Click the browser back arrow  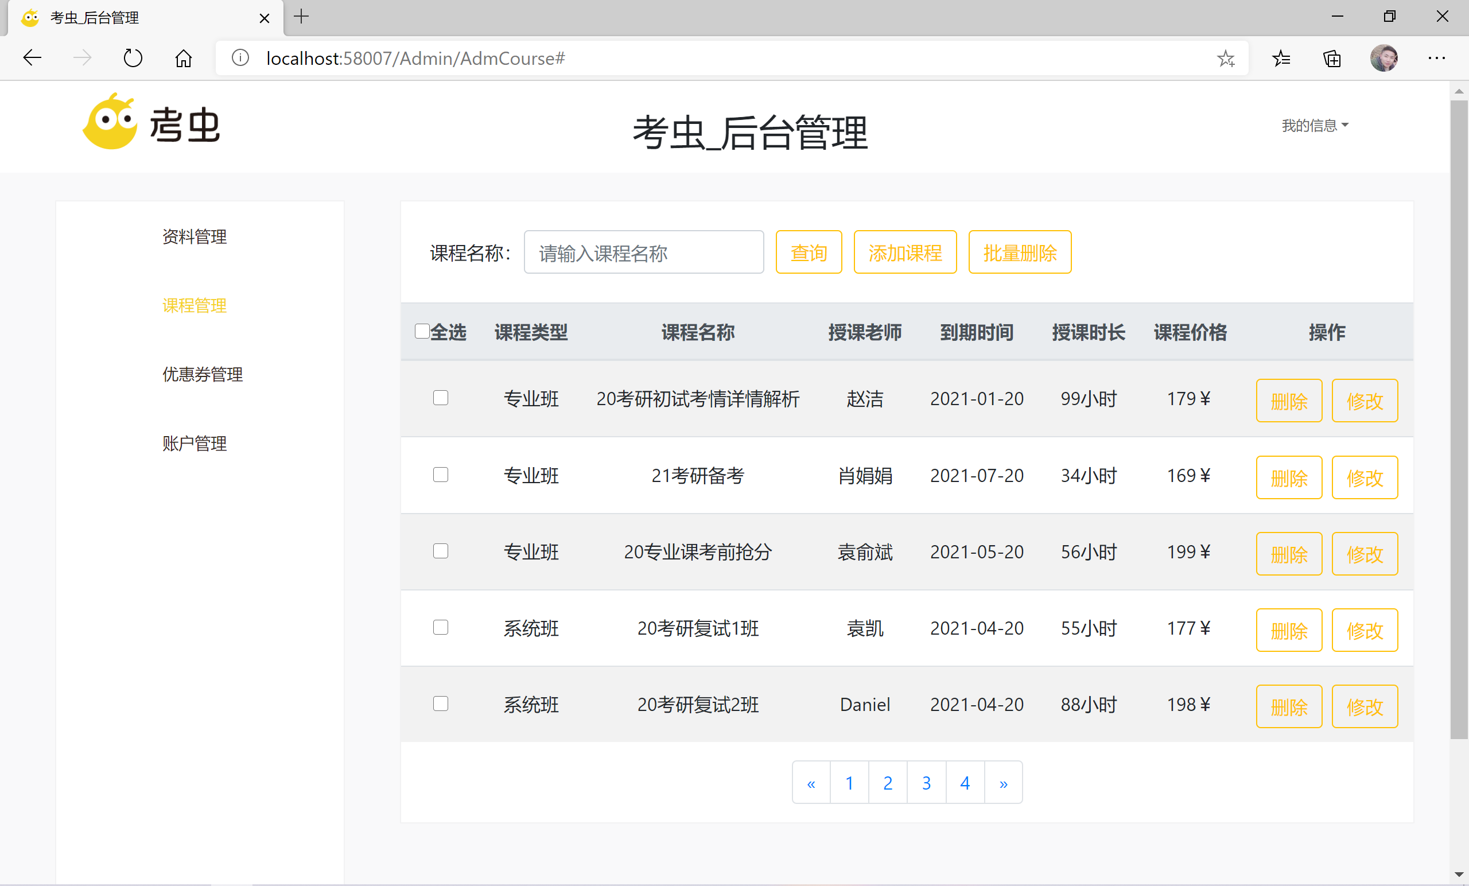pos(32,58)
